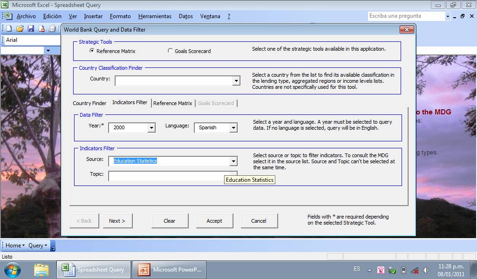Select the Reference Matrix radio button
Screen dimensions: 477x279
point(92,51)
